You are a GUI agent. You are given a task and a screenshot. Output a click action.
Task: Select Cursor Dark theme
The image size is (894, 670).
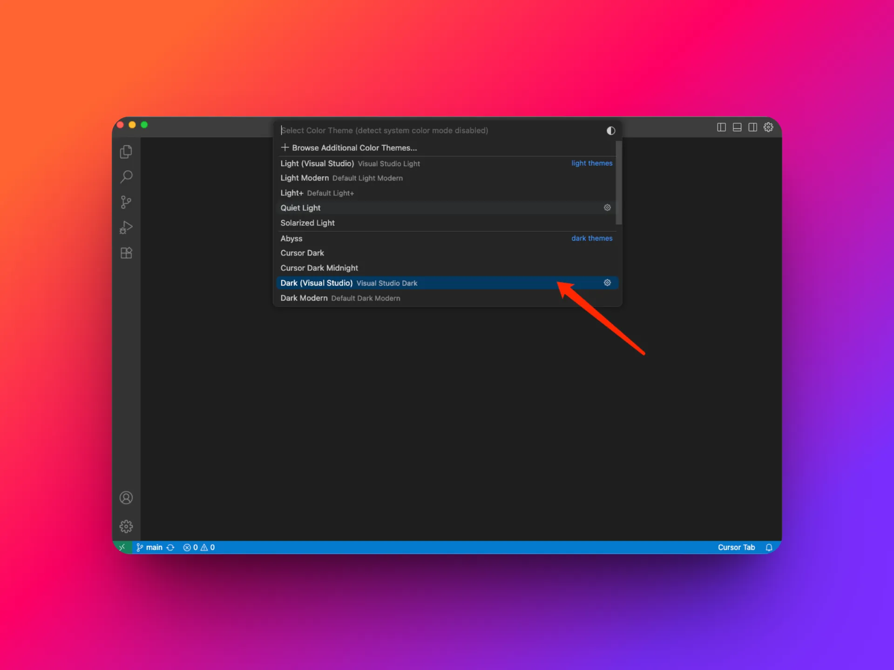pyautogui.click(x=447, y=253)
